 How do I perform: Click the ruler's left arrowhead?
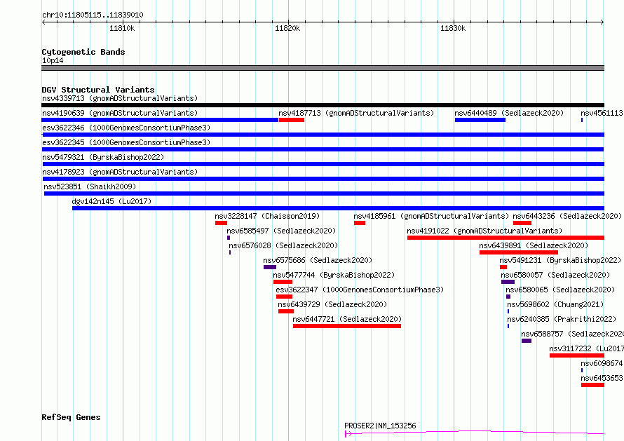tap(43, 22)
